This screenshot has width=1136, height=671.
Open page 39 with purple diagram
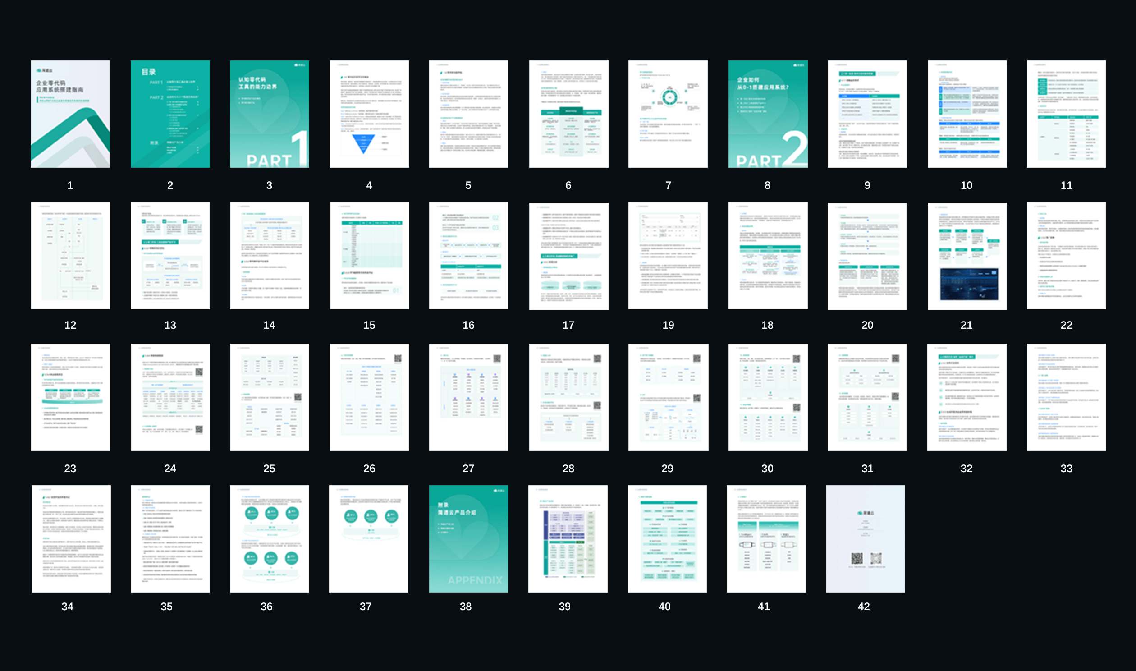click(x=568, y=538)
